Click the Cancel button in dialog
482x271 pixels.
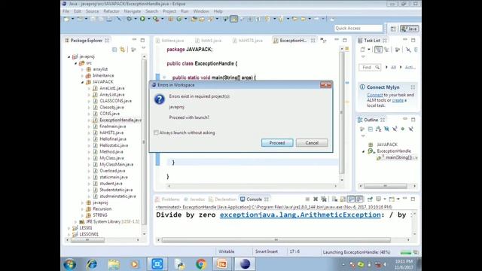pyautogui.click(x=312, y=143)
